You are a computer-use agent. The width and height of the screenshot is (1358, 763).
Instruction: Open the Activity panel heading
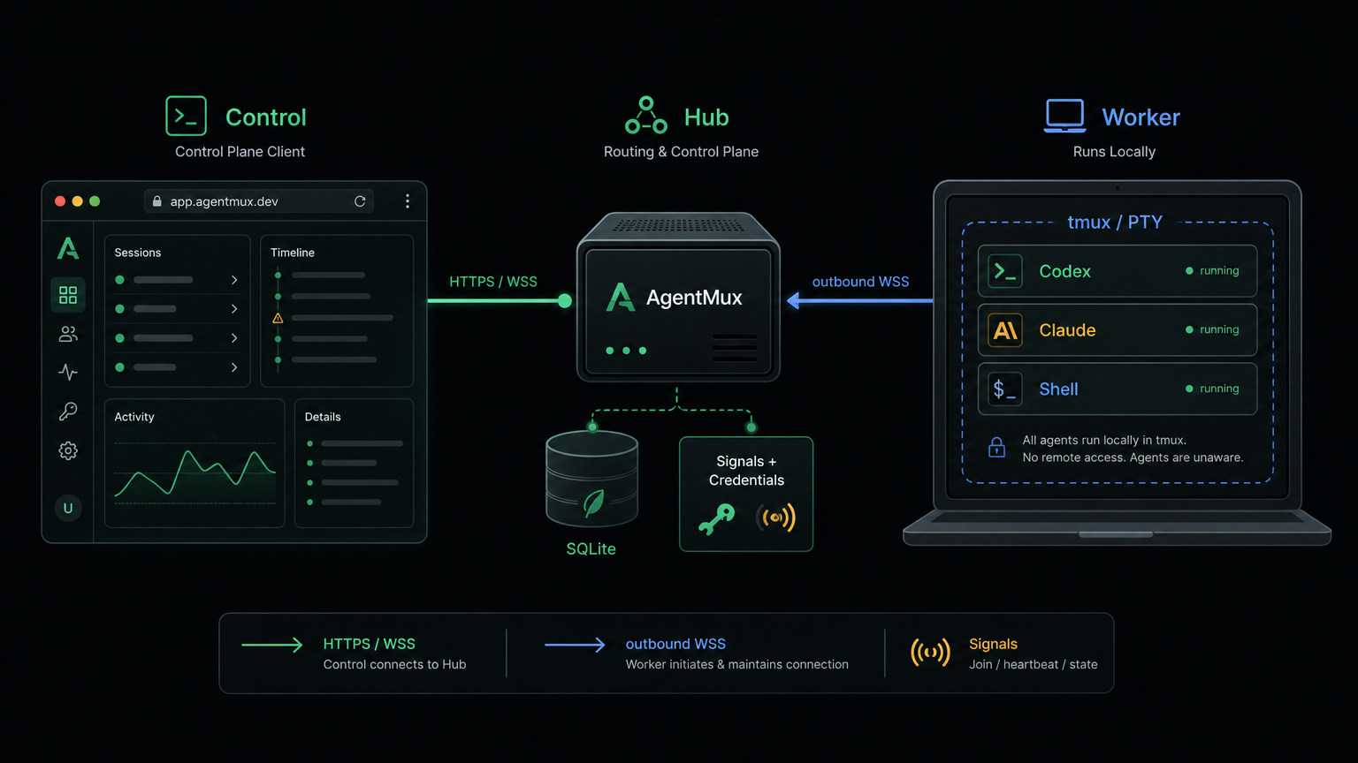[134, 417]
